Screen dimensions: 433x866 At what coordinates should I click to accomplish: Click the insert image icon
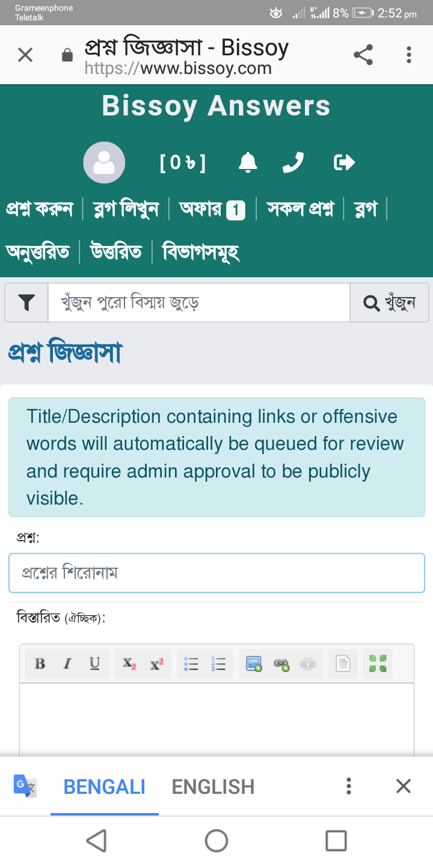click(x=254, y=664)
